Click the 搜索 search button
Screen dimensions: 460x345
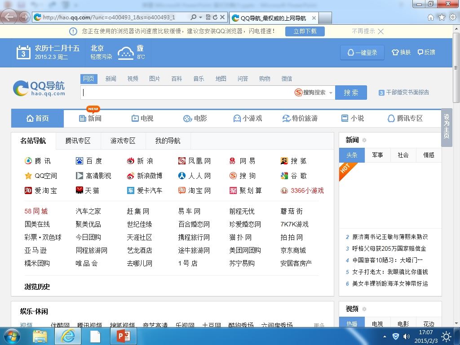(x=351, y=93)
